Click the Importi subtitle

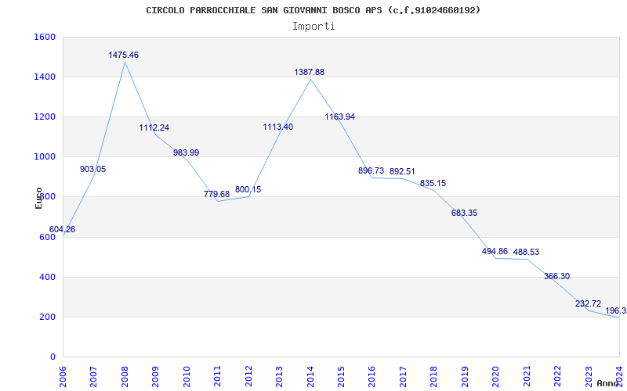click(x=313, y=27)
